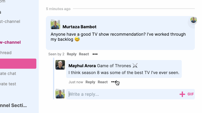React to the Game of Thrones comment
202x113 pixels.
[x=102, y=82]
